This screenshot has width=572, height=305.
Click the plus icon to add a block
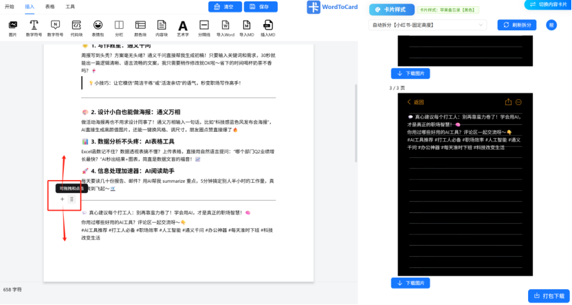63,199
